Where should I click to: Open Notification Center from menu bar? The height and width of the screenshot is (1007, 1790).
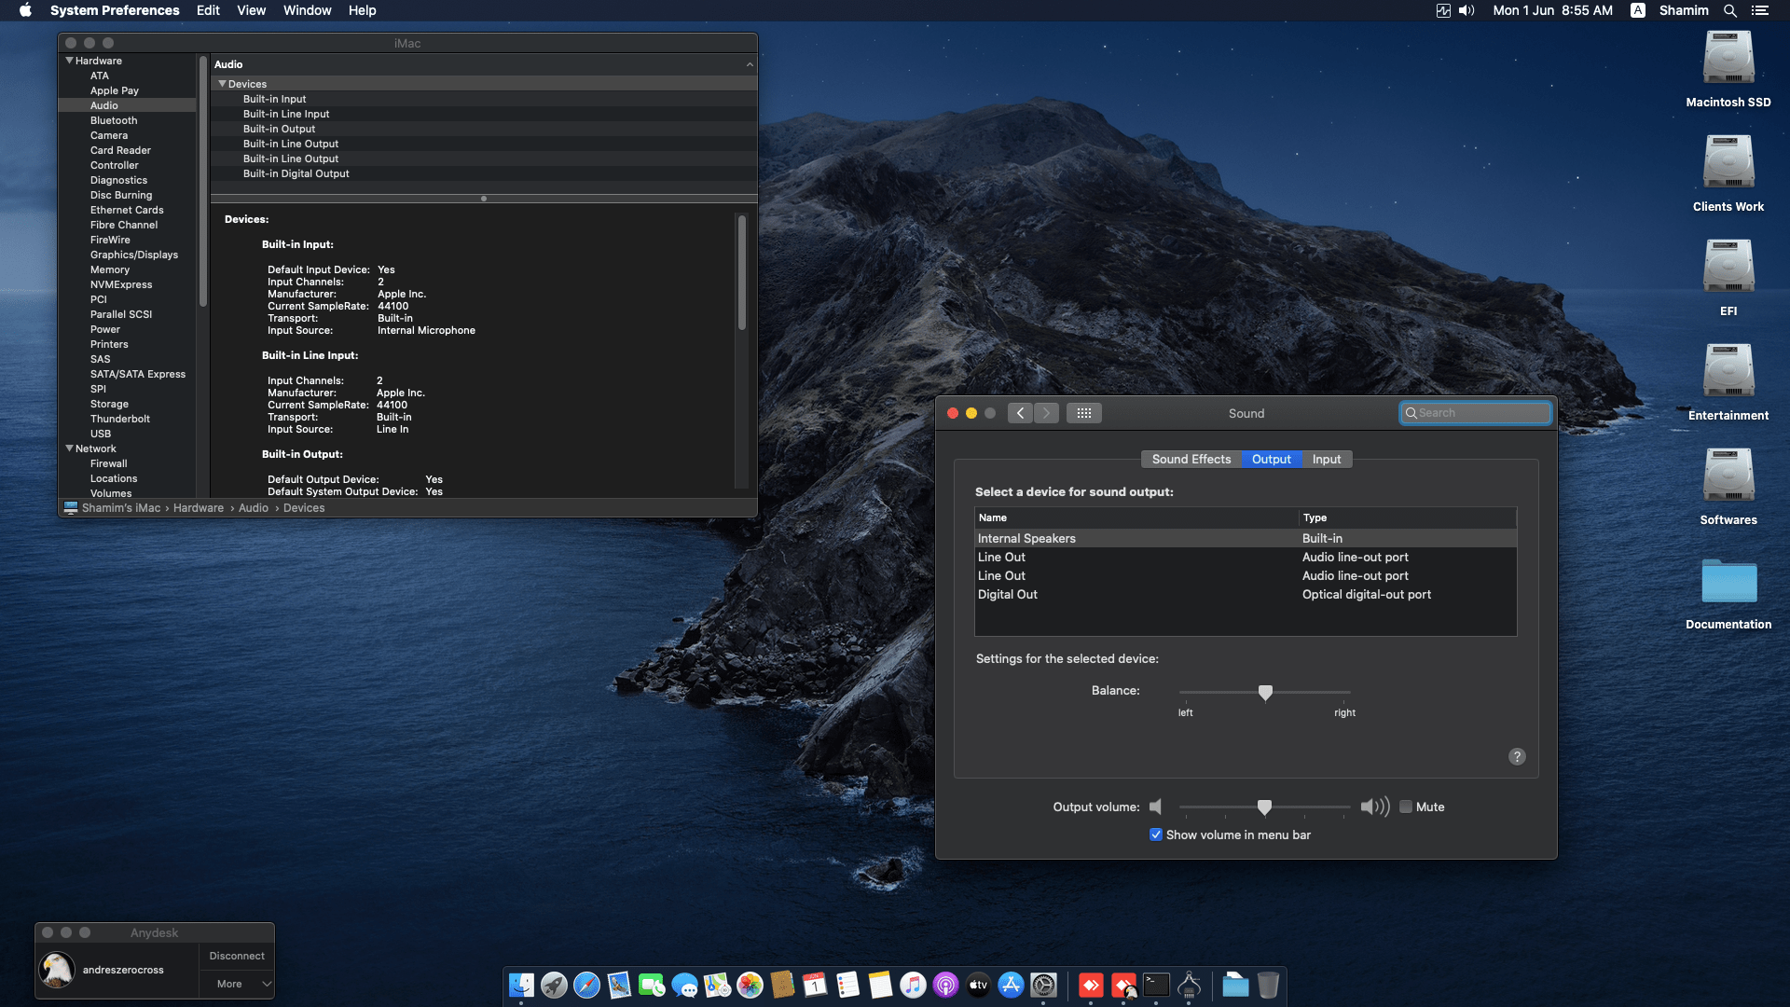[x=1760, y=10]
